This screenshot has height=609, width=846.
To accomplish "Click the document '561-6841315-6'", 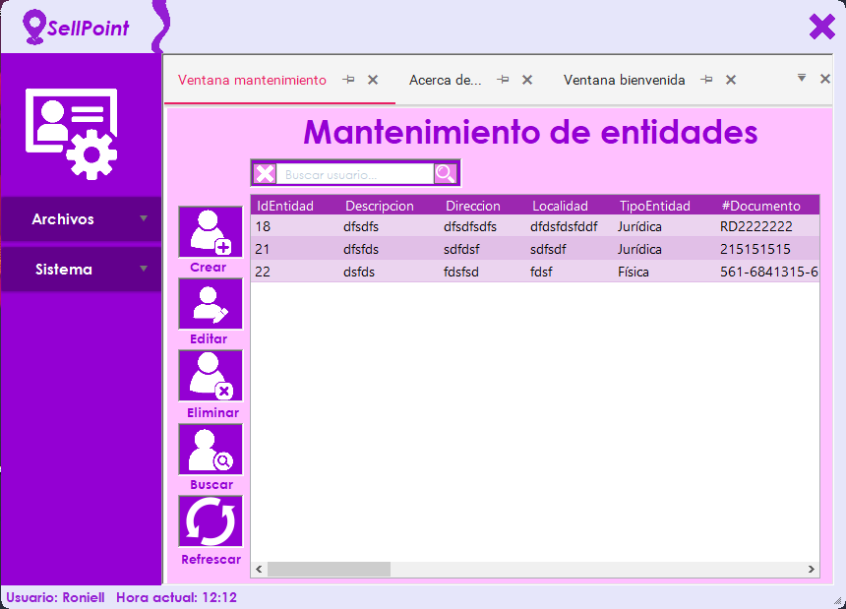I will 769,272.
